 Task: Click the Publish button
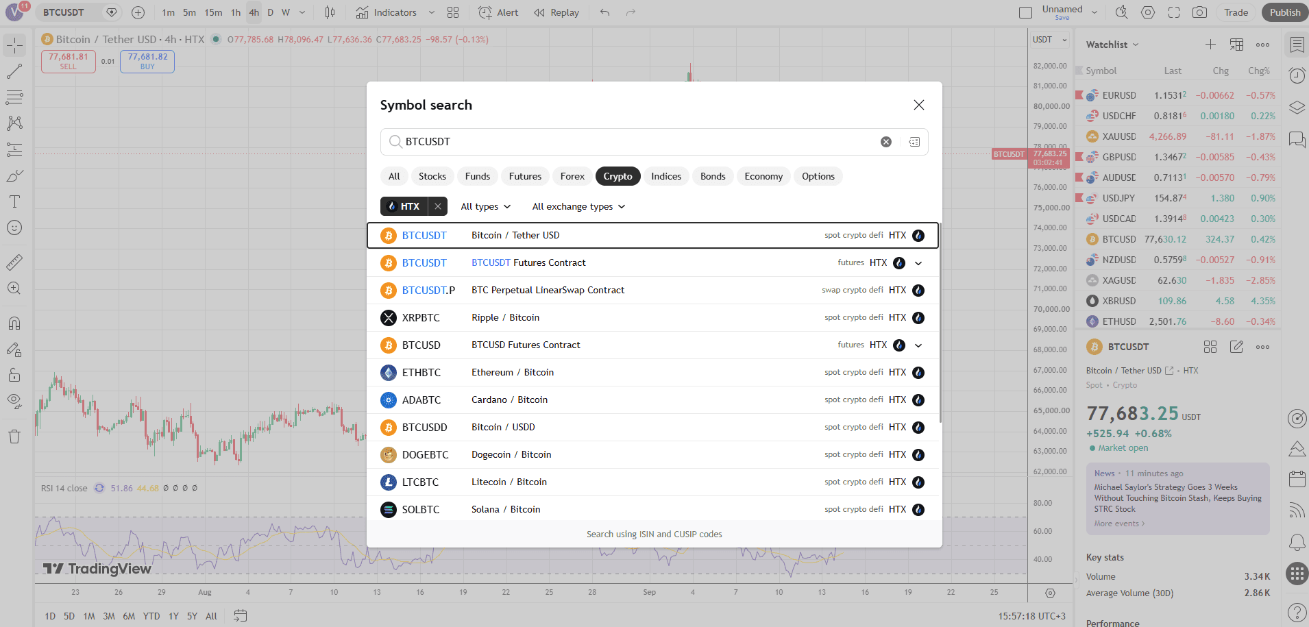pos(1284,12)
